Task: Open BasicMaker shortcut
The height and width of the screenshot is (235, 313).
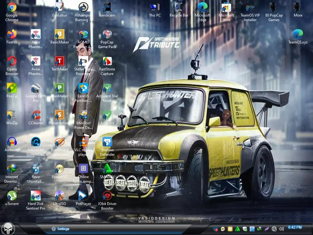Action: tap(60, 37)
